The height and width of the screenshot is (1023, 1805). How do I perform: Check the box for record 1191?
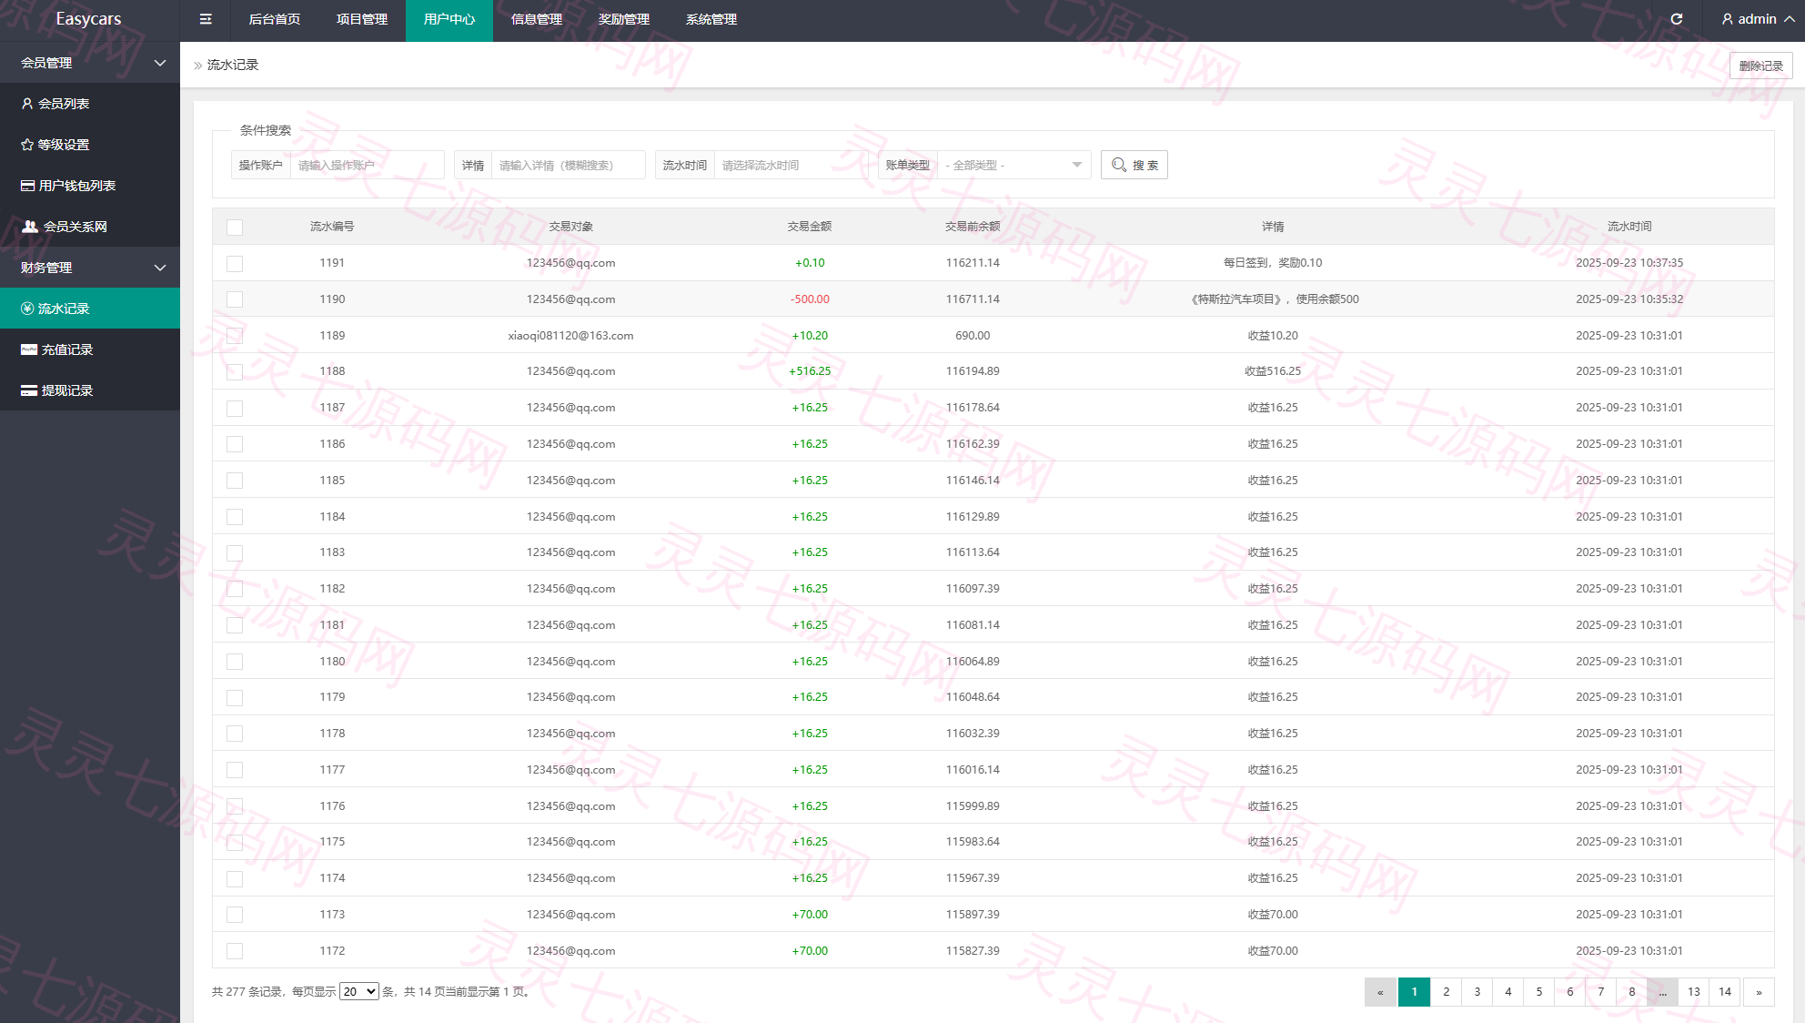pos(235,264)
